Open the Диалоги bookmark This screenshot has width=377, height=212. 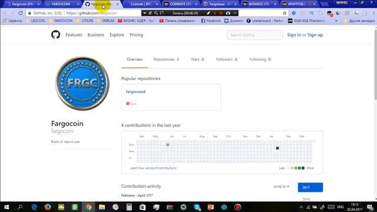click(234, 21)
